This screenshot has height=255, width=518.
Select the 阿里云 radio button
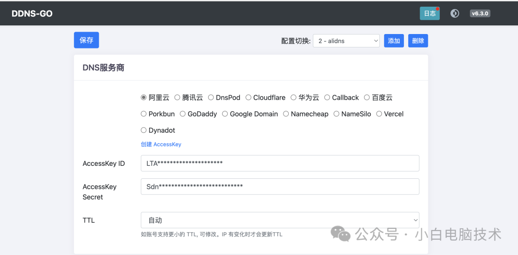click(143, 97)
